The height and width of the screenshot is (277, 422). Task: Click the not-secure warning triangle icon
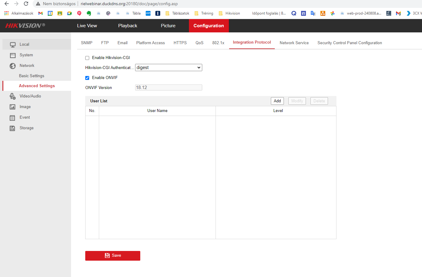38,4
